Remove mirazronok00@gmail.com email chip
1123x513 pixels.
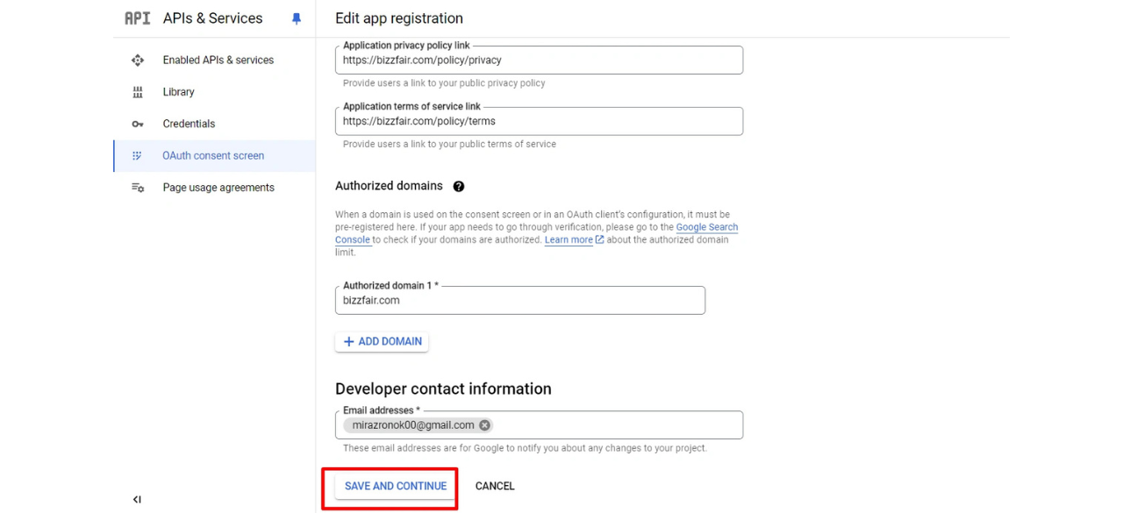[x=484, y=425]
